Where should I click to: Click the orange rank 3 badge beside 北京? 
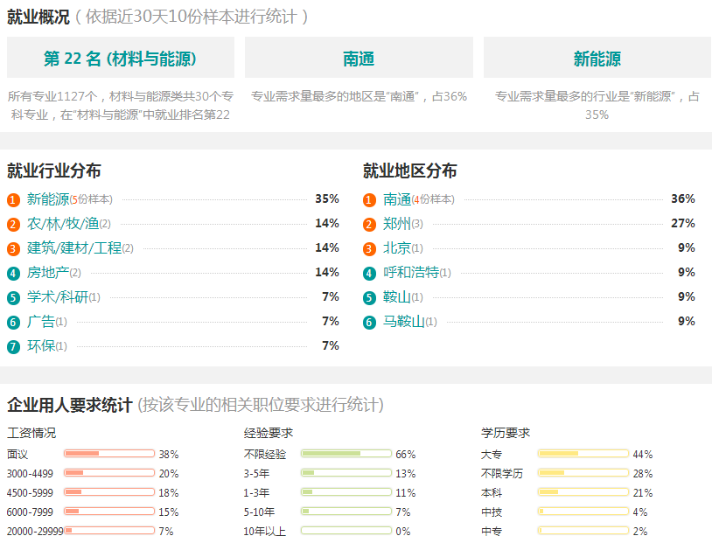[x=369, y=249]
